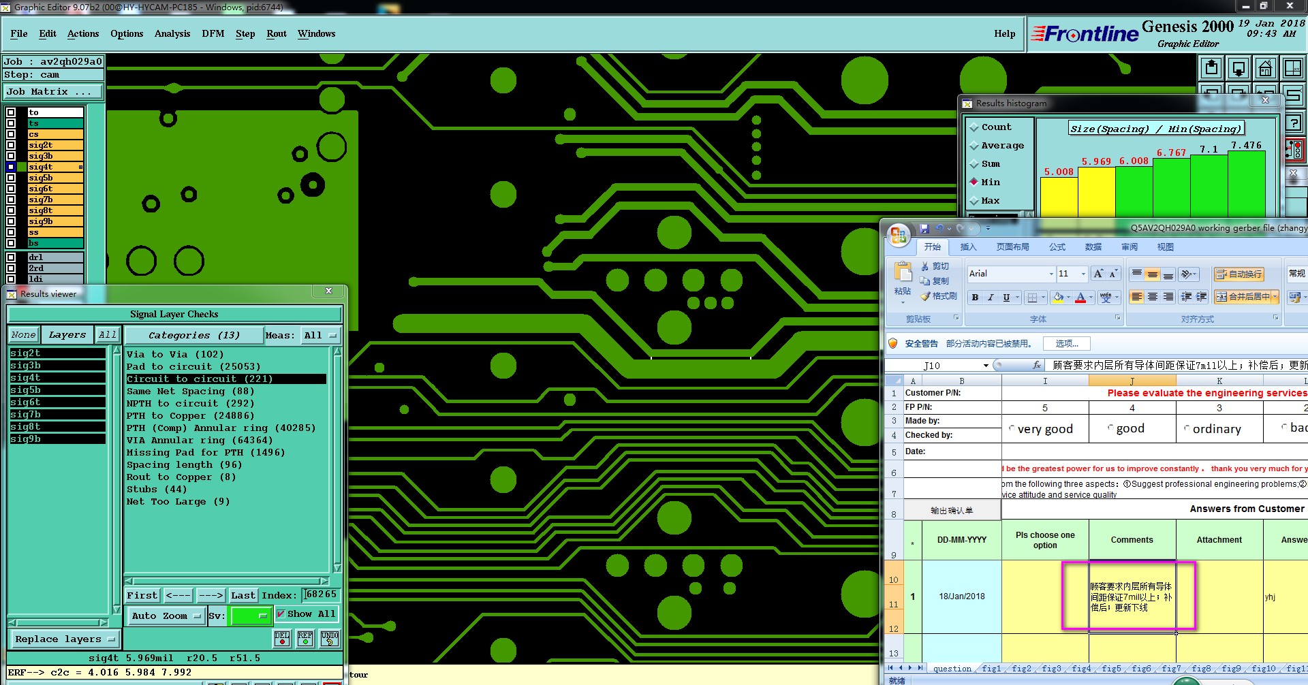Select the Average option in Results histogram
This screenshot has height=685, width=1308.
974,146
